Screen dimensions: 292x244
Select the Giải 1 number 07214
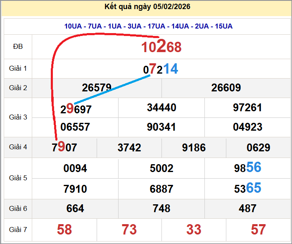pyautogui.click(x=161, y=69)
